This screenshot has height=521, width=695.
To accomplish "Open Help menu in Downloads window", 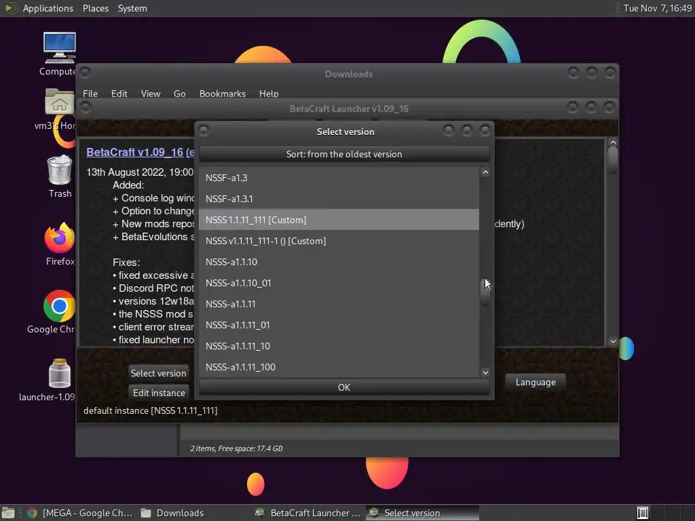I will pos(269,94).
